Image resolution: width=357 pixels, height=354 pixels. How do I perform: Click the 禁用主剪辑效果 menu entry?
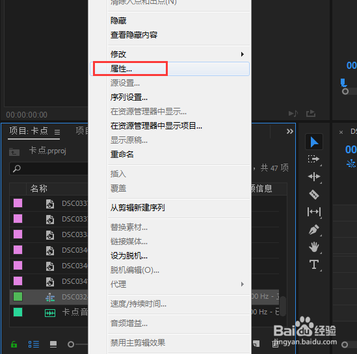[170, 342]
